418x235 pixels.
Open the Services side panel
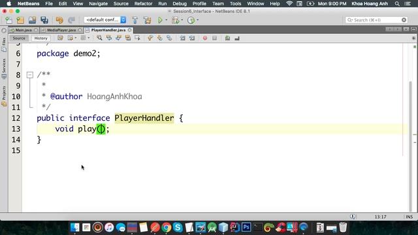(x=4, y=69)
